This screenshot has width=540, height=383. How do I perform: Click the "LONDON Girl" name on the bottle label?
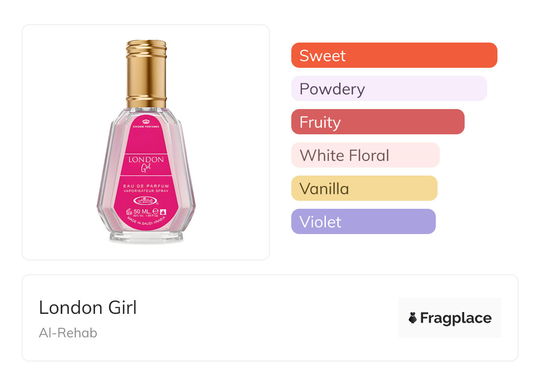click(146, 163)
